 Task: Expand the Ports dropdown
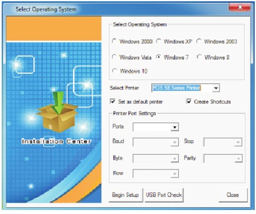pyautogui.click(x=175, y=127)
